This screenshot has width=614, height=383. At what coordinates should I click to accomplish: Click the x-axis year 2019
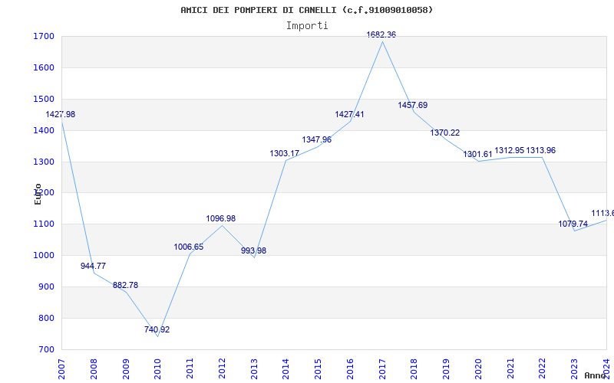pyautogui.click(x=447, y=369)
